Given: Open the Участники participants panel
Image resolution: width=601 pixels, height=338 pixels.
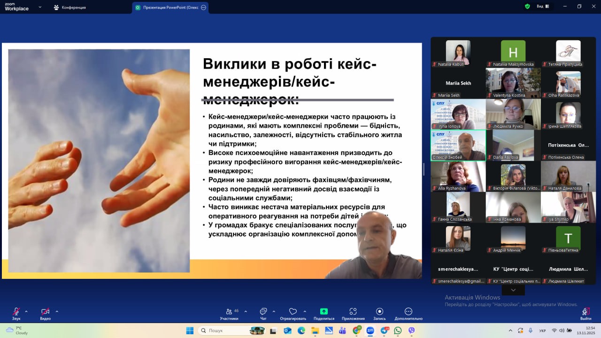Looking at the screenshot, I should 229,312.
